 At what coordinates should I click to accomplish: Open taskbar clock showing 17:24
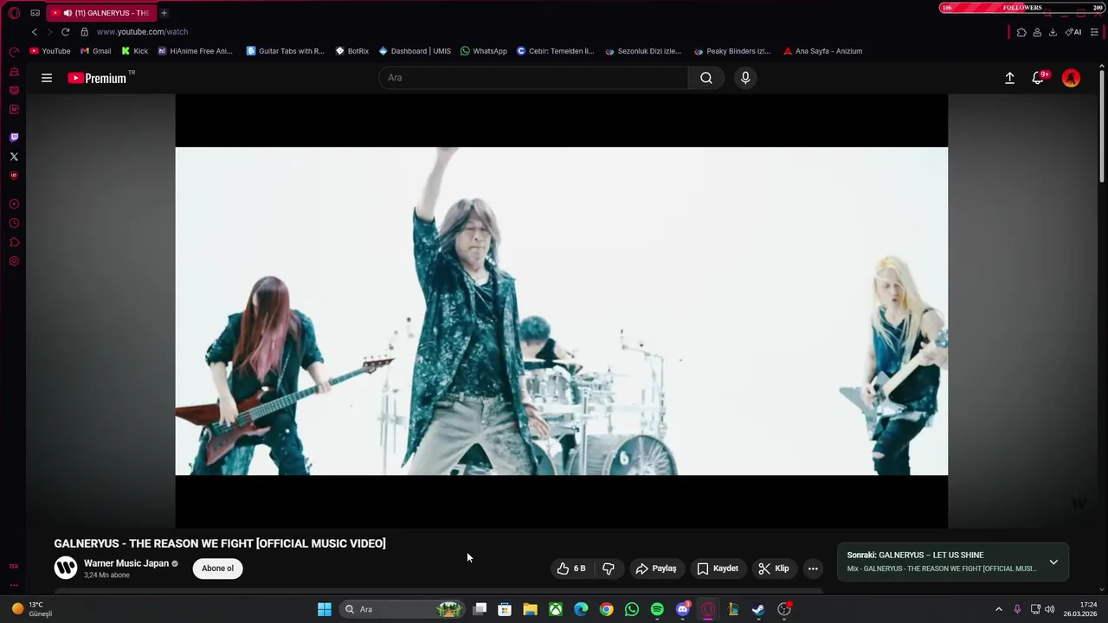pos(1082,609)
